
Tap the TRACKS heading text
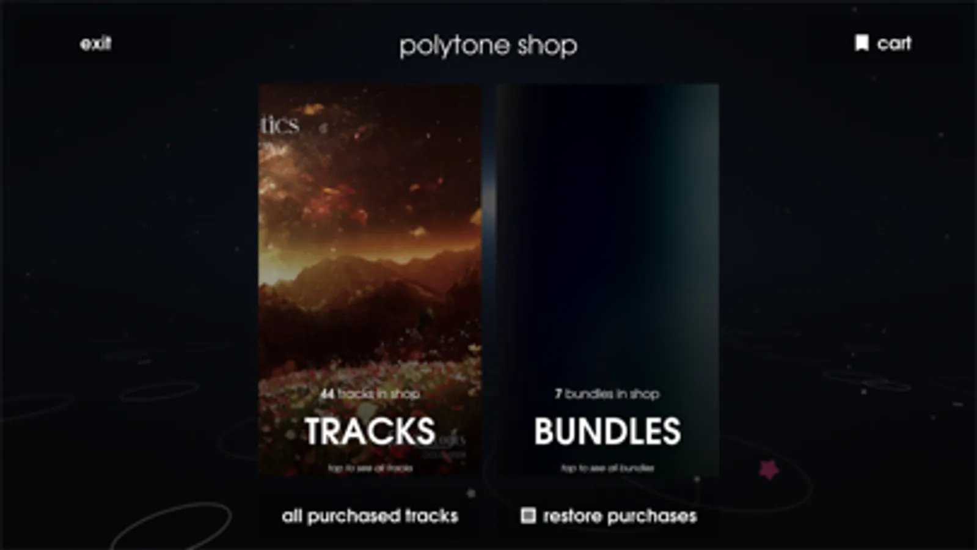(370, 431)
